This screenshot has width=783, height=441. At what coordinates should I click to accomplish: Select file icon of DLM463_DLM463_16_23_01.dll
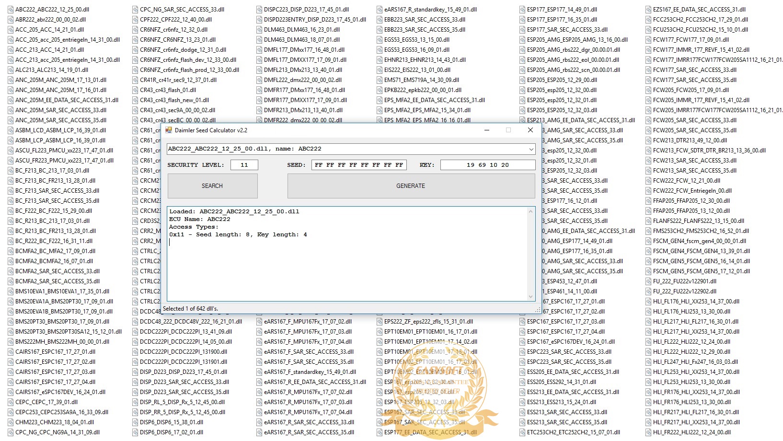point(259,29)
